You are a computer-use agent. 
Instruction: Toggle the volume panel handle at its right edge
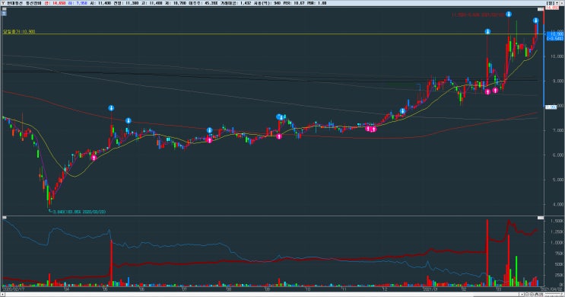coord(541,218)
